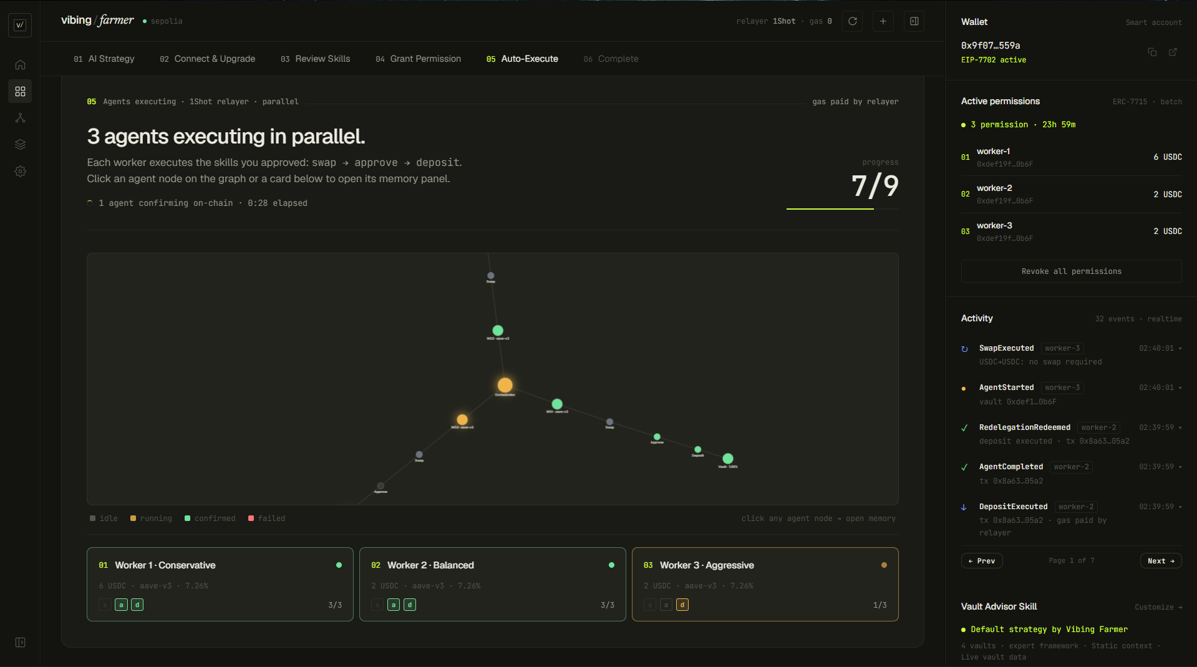
Task: Click the 'a' skill badge on Worker 3 card
Action: (666, 605)
